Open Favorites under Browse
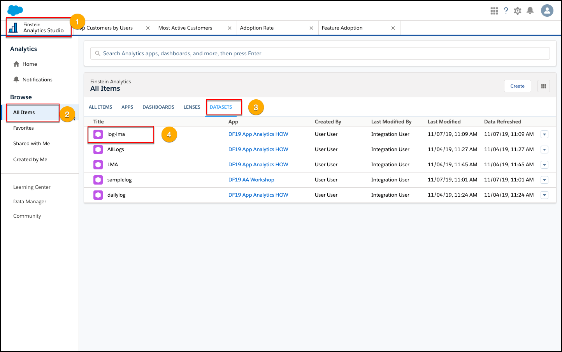This screenshot has height=352, width=562. (x=23, y=128)
